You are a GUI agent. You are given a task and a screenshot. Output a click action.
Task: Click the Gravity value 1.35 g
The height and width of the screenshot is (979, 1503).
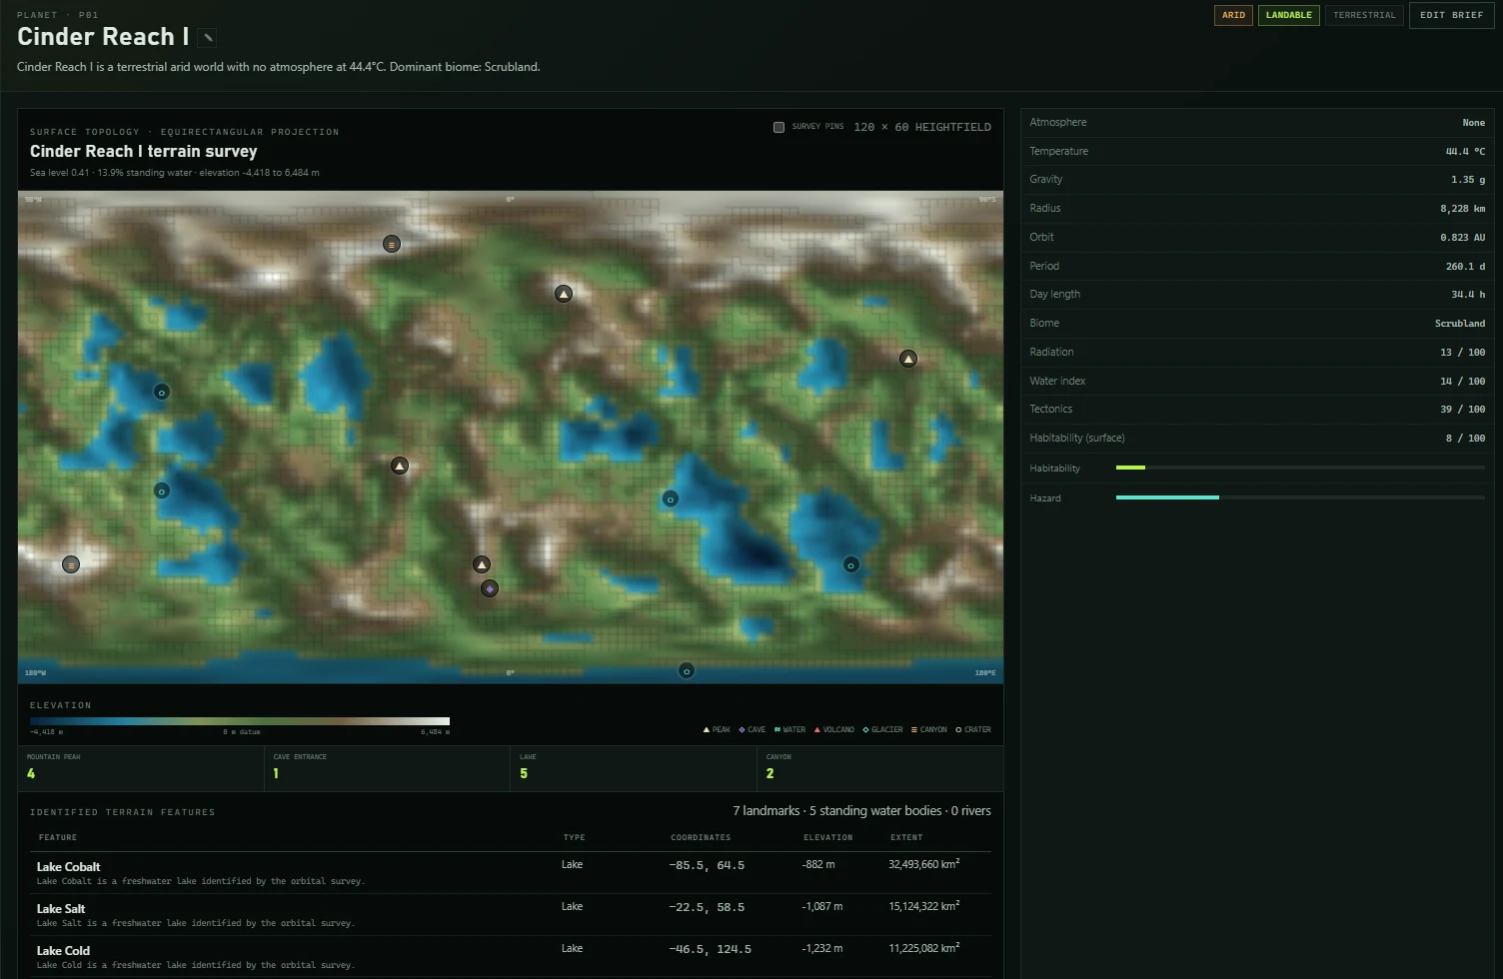(1468, 180)
